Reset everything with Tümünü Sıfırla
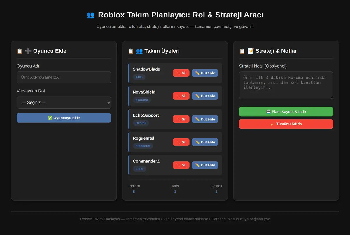 pos(286,124)
